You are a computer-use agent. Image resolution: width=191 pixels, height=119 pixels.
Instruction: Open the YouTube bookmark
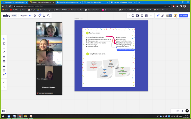pos(14,10)
